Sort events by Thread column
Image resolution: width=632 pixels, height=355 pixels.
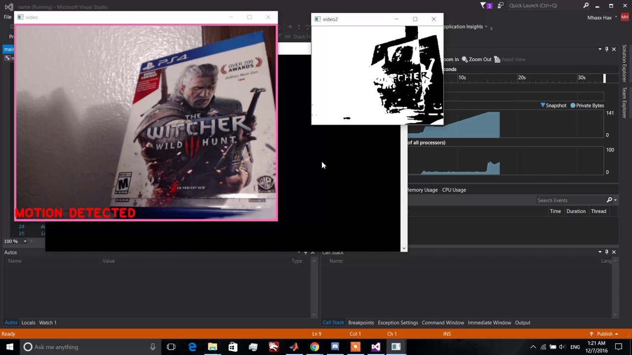[x=598, y=211]
